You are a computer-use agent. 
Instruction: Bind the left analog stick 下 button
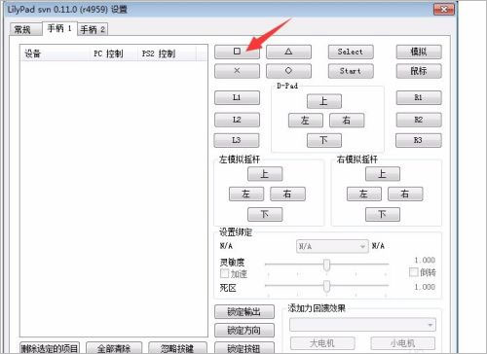(265, 214)
